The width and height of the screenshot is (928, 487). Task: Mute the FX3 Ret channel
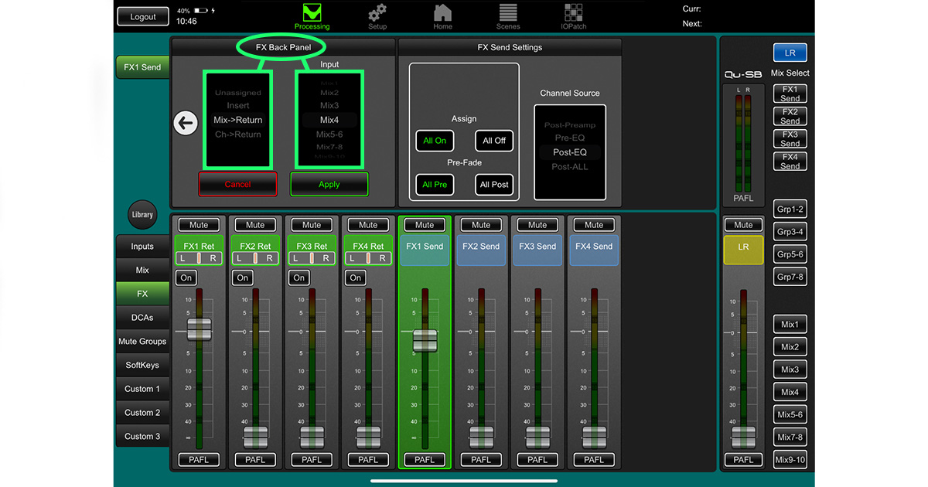click(x=312, y=225)
